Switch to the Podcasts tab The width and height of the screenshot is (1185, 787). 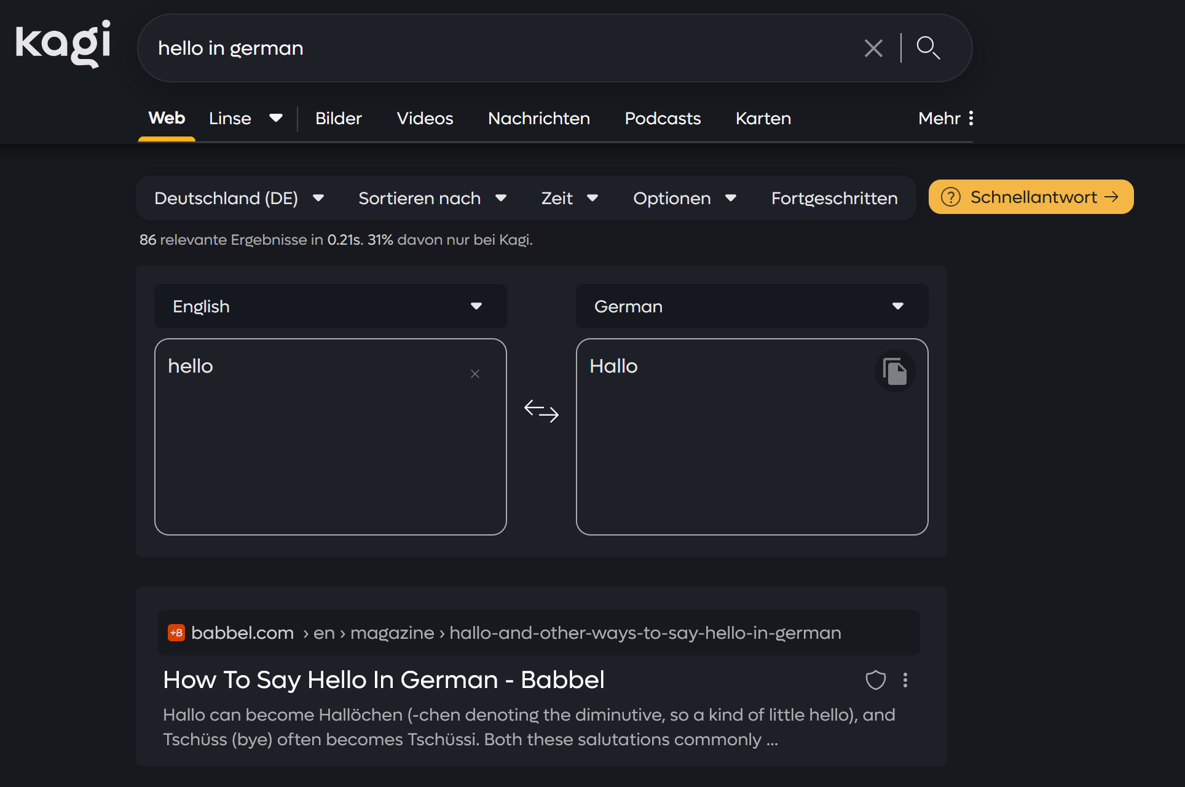663,118
